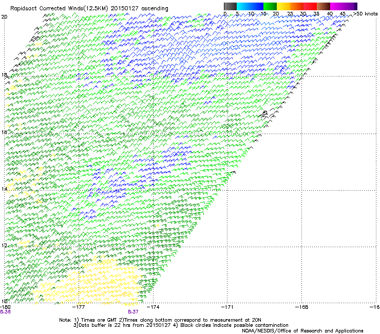The image size is (380, 334).
Task: Click the note 'Data buffer is 22 hrs'
Action: pyautogui.click(x=101, y=325)
